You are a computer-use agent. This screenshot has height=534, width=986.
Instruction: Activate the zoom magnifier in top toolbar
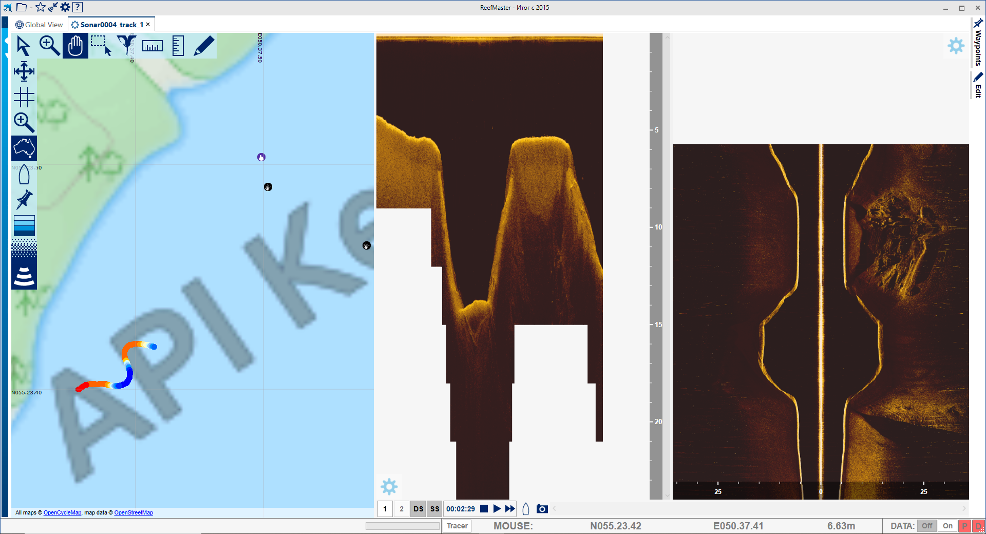pos(50,46)
